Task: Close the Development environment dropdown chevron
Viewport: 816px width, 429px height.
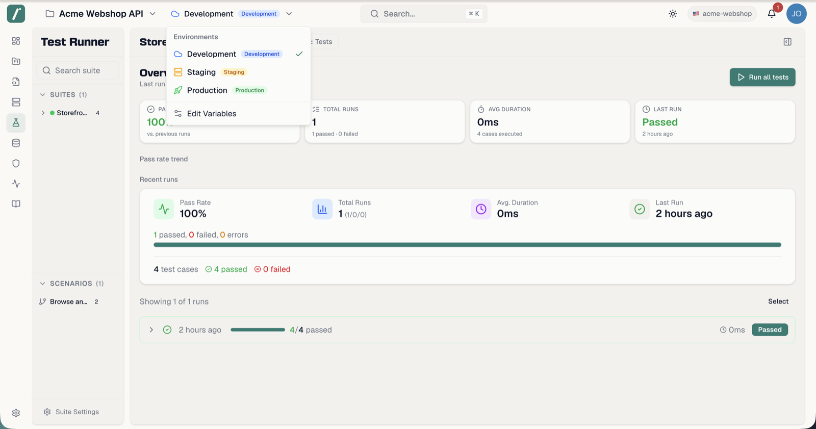Action: pyautogui.click(x=289, y=14)
